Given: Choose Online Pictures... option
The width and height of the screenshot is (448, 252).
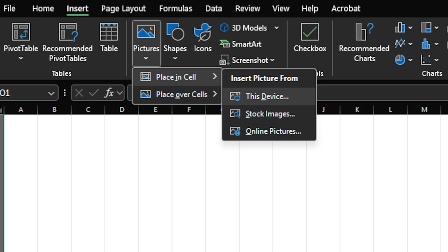Looking at the screenshot, I should [x=269, y=131].
